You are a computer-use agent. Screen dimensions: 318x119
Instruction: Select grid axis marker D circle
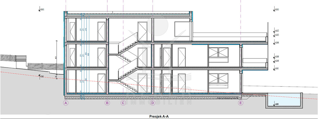point(152,103)
